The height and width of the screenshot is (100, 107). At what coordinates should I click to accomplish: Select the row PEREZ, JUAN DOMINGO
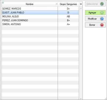40,20
